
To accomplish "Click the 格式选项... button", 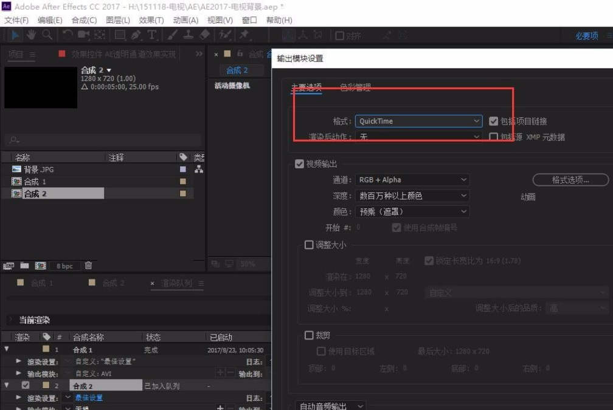I will coord(570,180).
